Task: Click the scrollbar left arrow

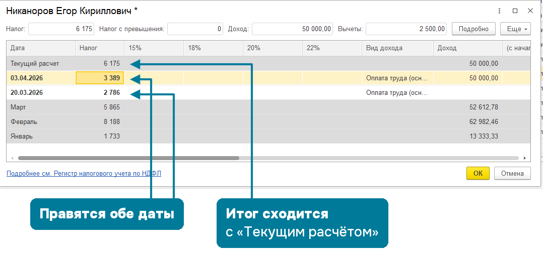Action: click(12, 158)
